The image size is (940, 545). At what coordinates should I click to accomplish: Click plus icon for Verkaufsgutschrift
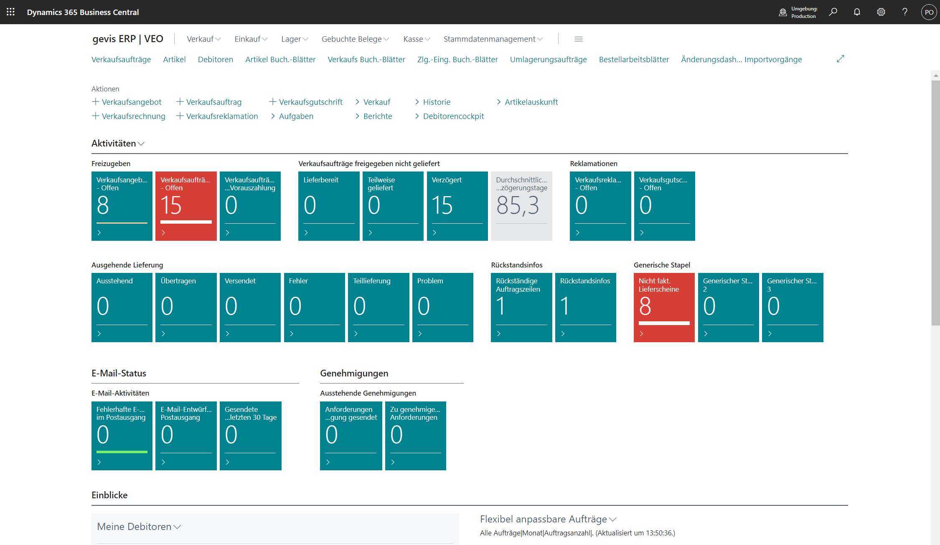pos(273,101)
